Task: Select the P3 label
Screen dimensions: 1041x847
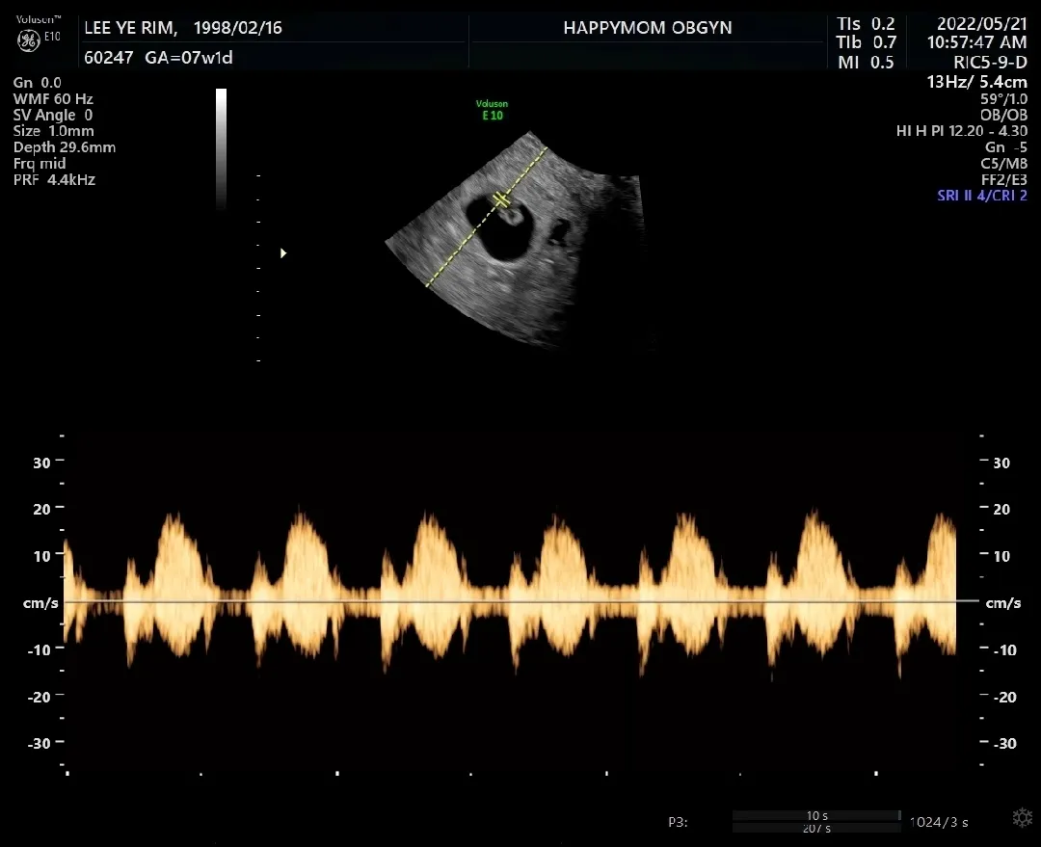Action: coord(678,822)
